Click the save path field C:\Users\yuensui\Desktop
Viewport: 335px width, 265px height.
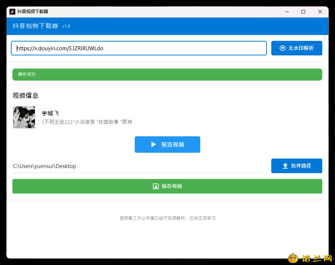point(140,166)
